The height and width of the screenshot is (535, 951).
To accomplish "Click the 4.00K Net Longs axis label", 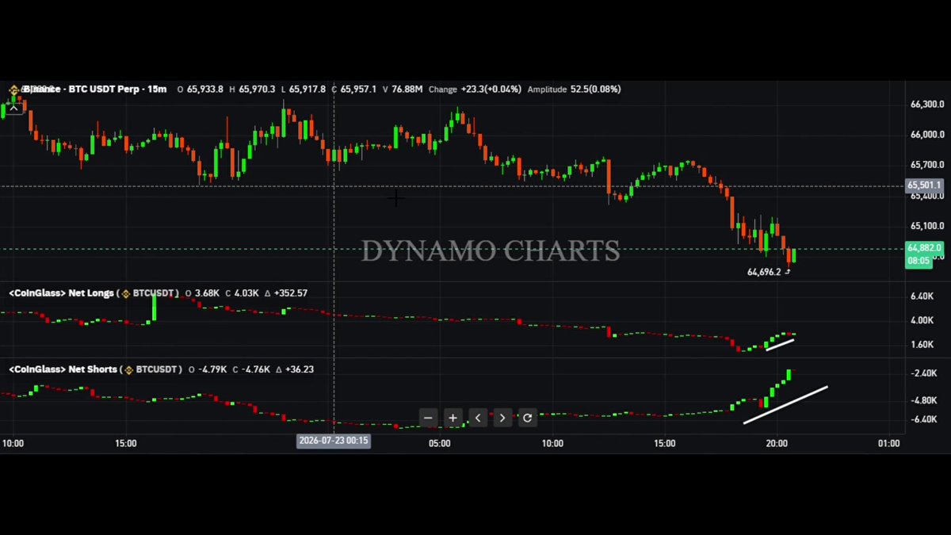I will pyautogui.click(x=923, y=321).
